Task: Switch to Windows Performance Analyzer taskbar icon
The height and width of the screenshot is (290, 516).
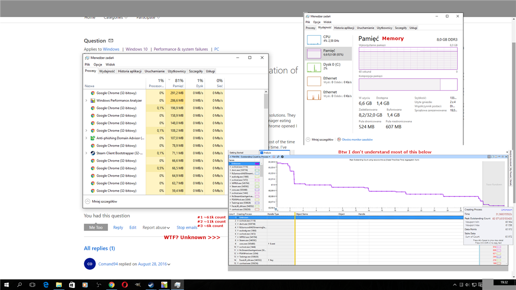Action: [164, 285]
